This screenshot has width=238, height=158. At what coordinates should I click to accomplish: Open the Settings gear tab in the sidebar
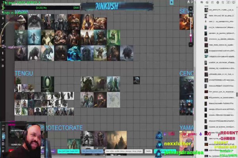point(234,2)
